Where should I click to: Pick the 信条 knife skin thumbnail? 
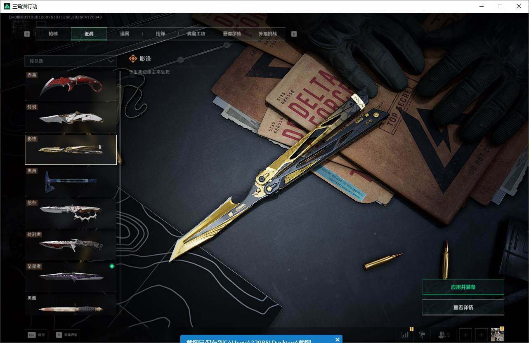(71, 213)
